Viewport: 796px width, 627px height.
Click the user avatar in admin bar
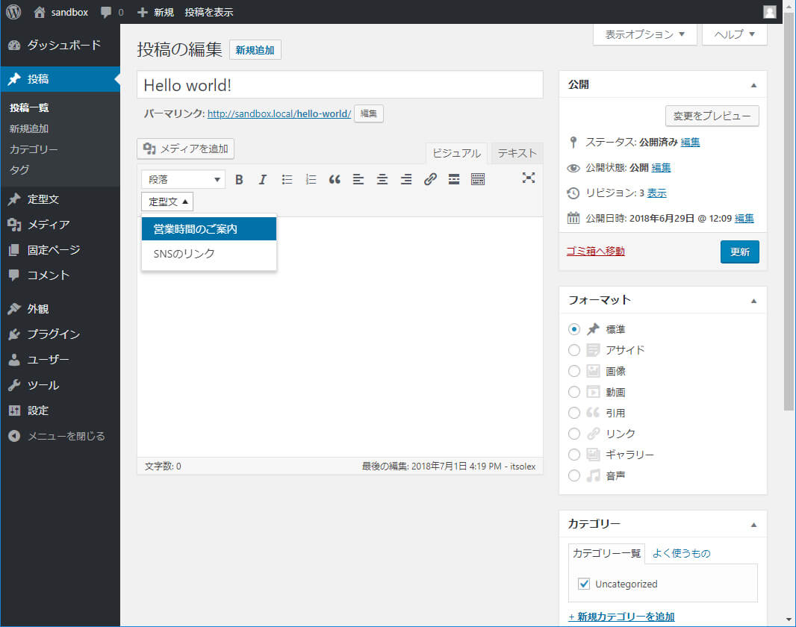click(770, 12)
